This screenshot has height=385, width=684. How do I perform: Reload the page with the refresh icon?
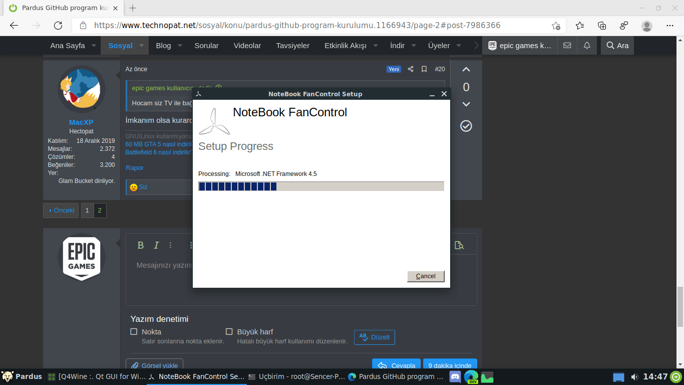pyautogui.click(x=58, y=26)
